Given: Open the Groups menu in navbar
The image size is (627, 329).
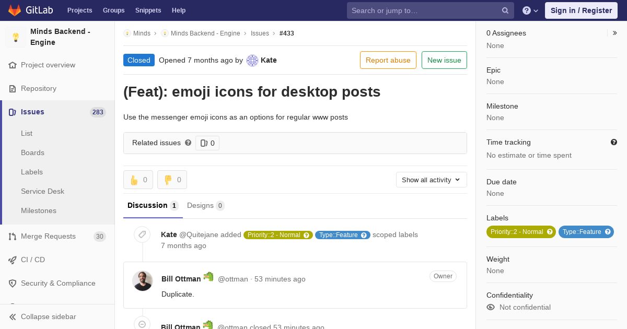Looking at the screenshot, I should tap(114, 10).
